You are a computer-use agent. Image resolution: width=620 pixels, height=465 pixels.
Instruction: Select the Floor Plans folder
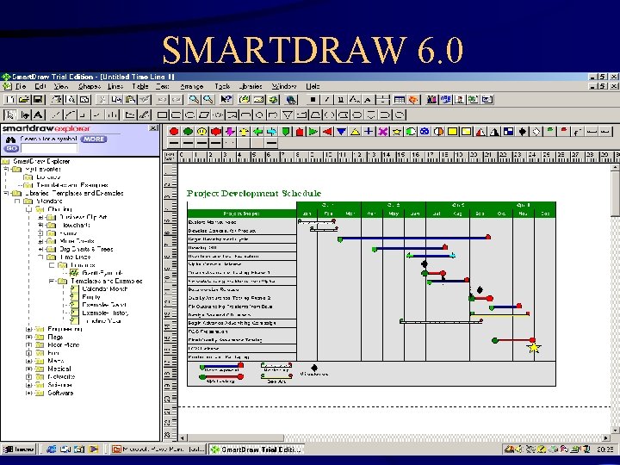pos(63,345)
